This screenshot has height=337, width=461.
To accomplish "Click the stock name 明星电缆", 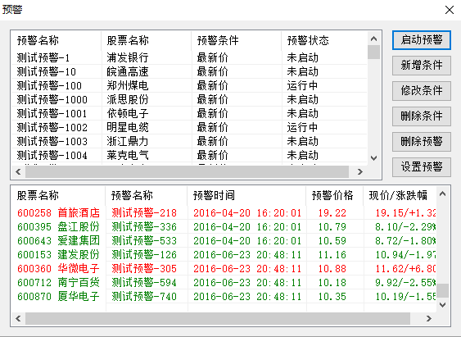I will pyautogui.click(x=128, y=127).
